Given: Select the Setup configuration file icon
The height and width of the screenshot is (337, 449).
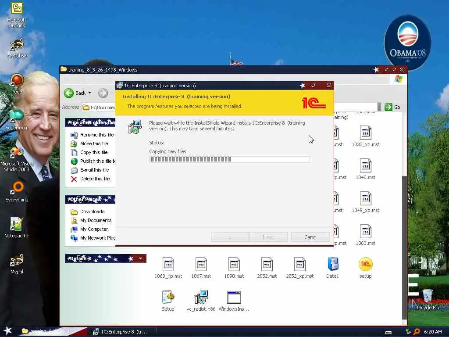Looking at the screenshot, I should (x=168, y=301).
